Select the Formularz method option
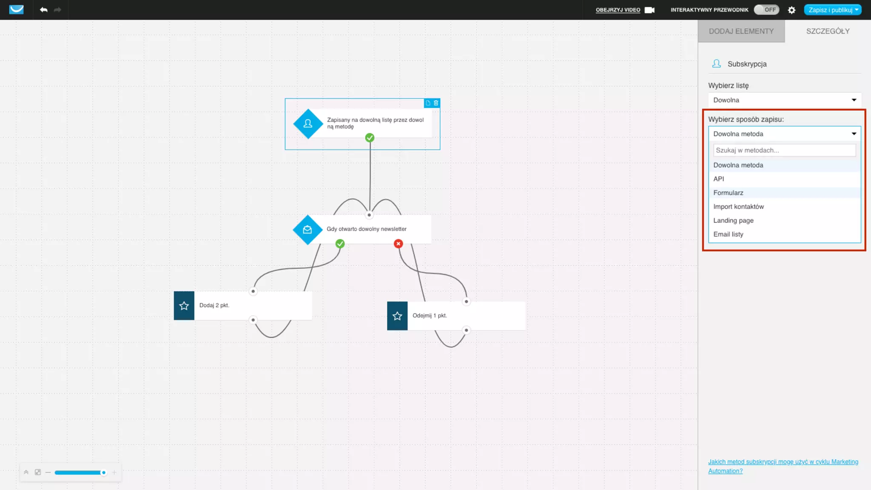This screenshot has height=490, width=871. [729, 193]
